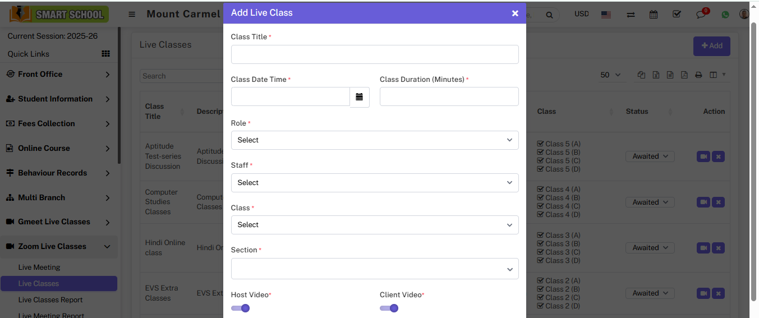Open Live Meeting in the sidebar
Screen dimensions: 759x318
39,268
